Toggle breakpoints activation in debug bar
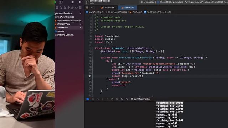This screenshot has height=128, width=228. pyautogui.click(x=88, y=99)
